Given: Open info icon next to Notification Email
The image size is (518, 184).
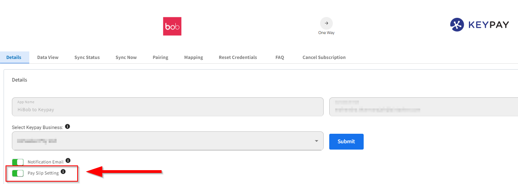Looking at the screenshot, I should pos(68,161).
